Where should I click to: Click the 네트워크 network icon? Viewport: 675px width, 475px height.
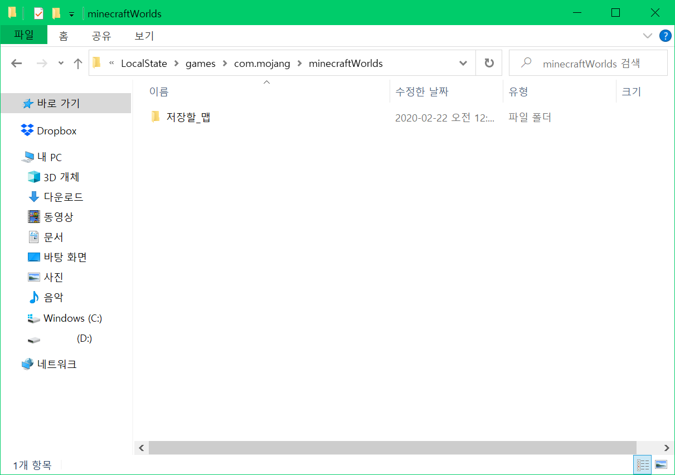pos(27,364)
